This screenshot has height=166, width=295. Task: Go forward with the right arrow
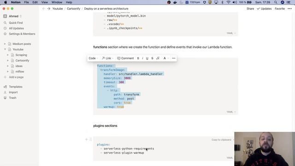click(48, 9)
